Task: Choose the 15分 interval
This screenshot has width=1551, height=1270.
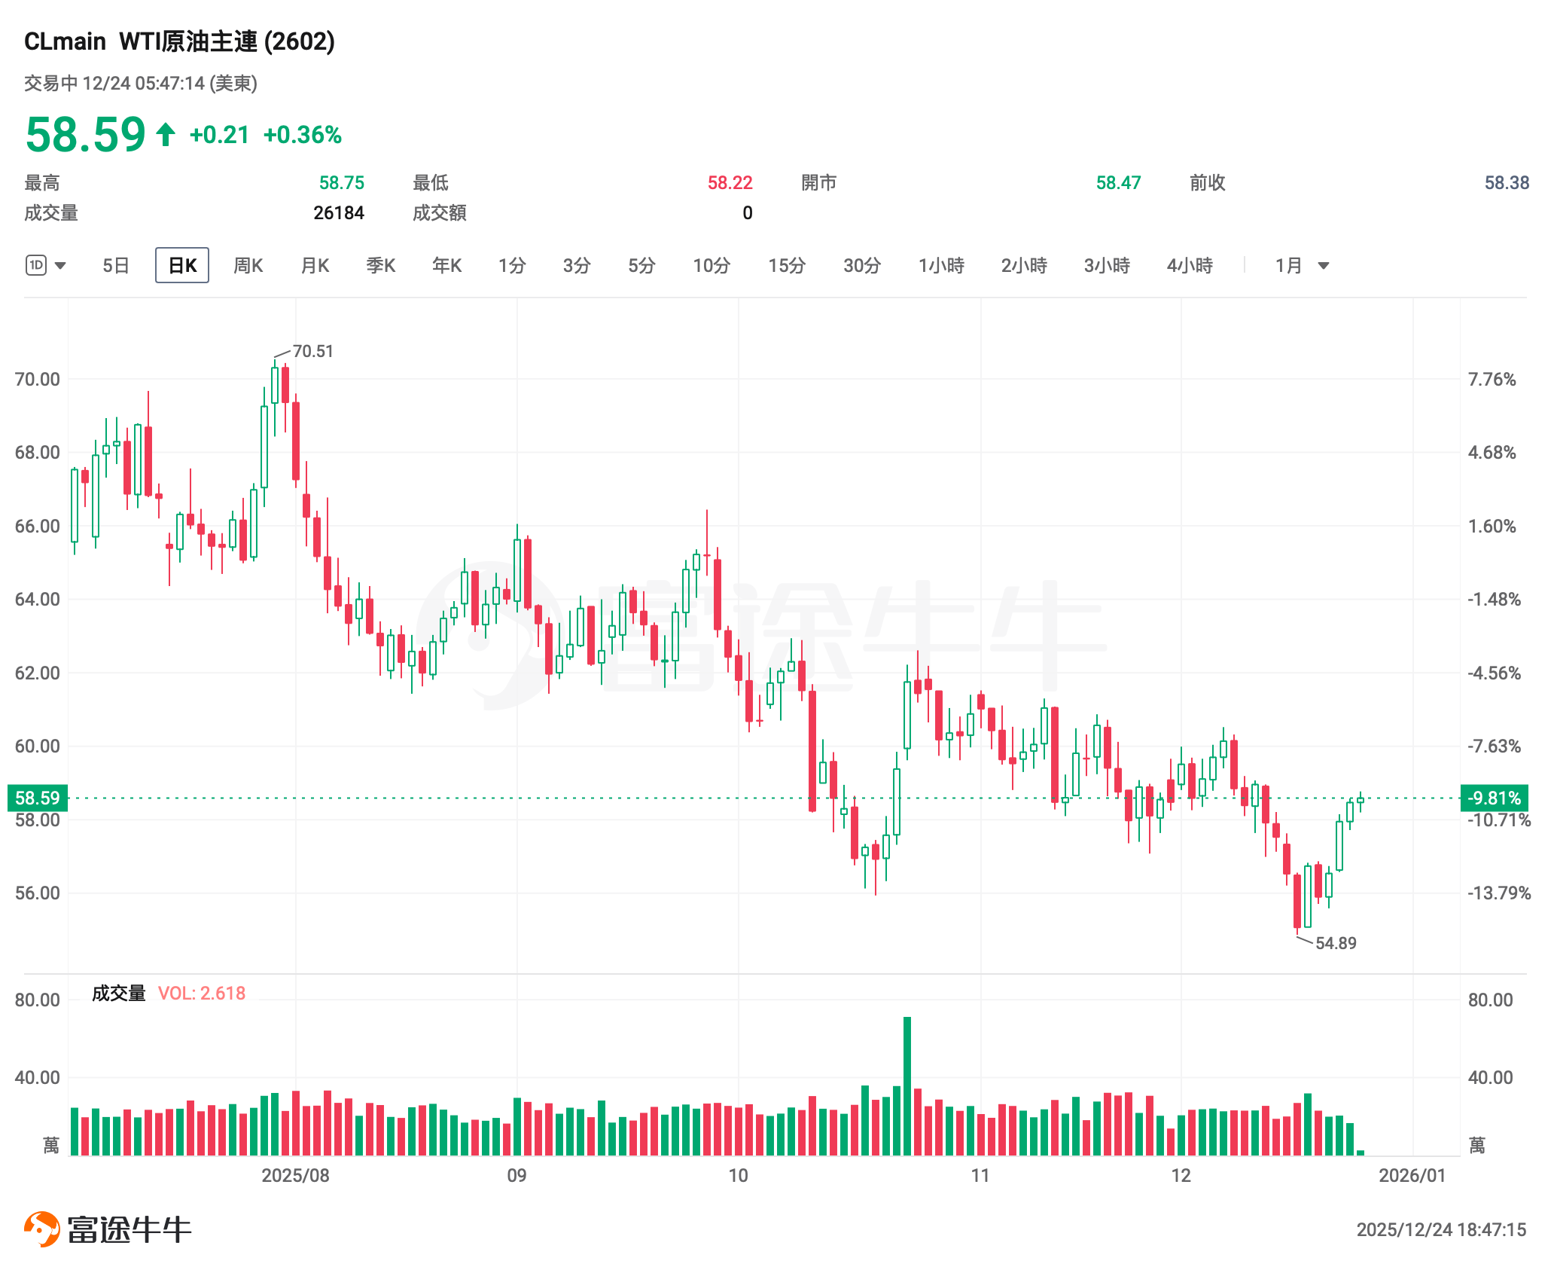Action: click(x=787, y=265)
